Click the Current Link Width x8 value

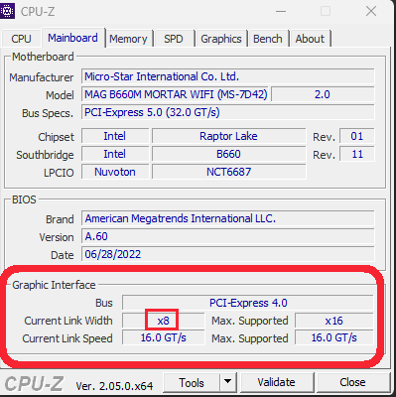pyautogui.click(x=163, y=321)
